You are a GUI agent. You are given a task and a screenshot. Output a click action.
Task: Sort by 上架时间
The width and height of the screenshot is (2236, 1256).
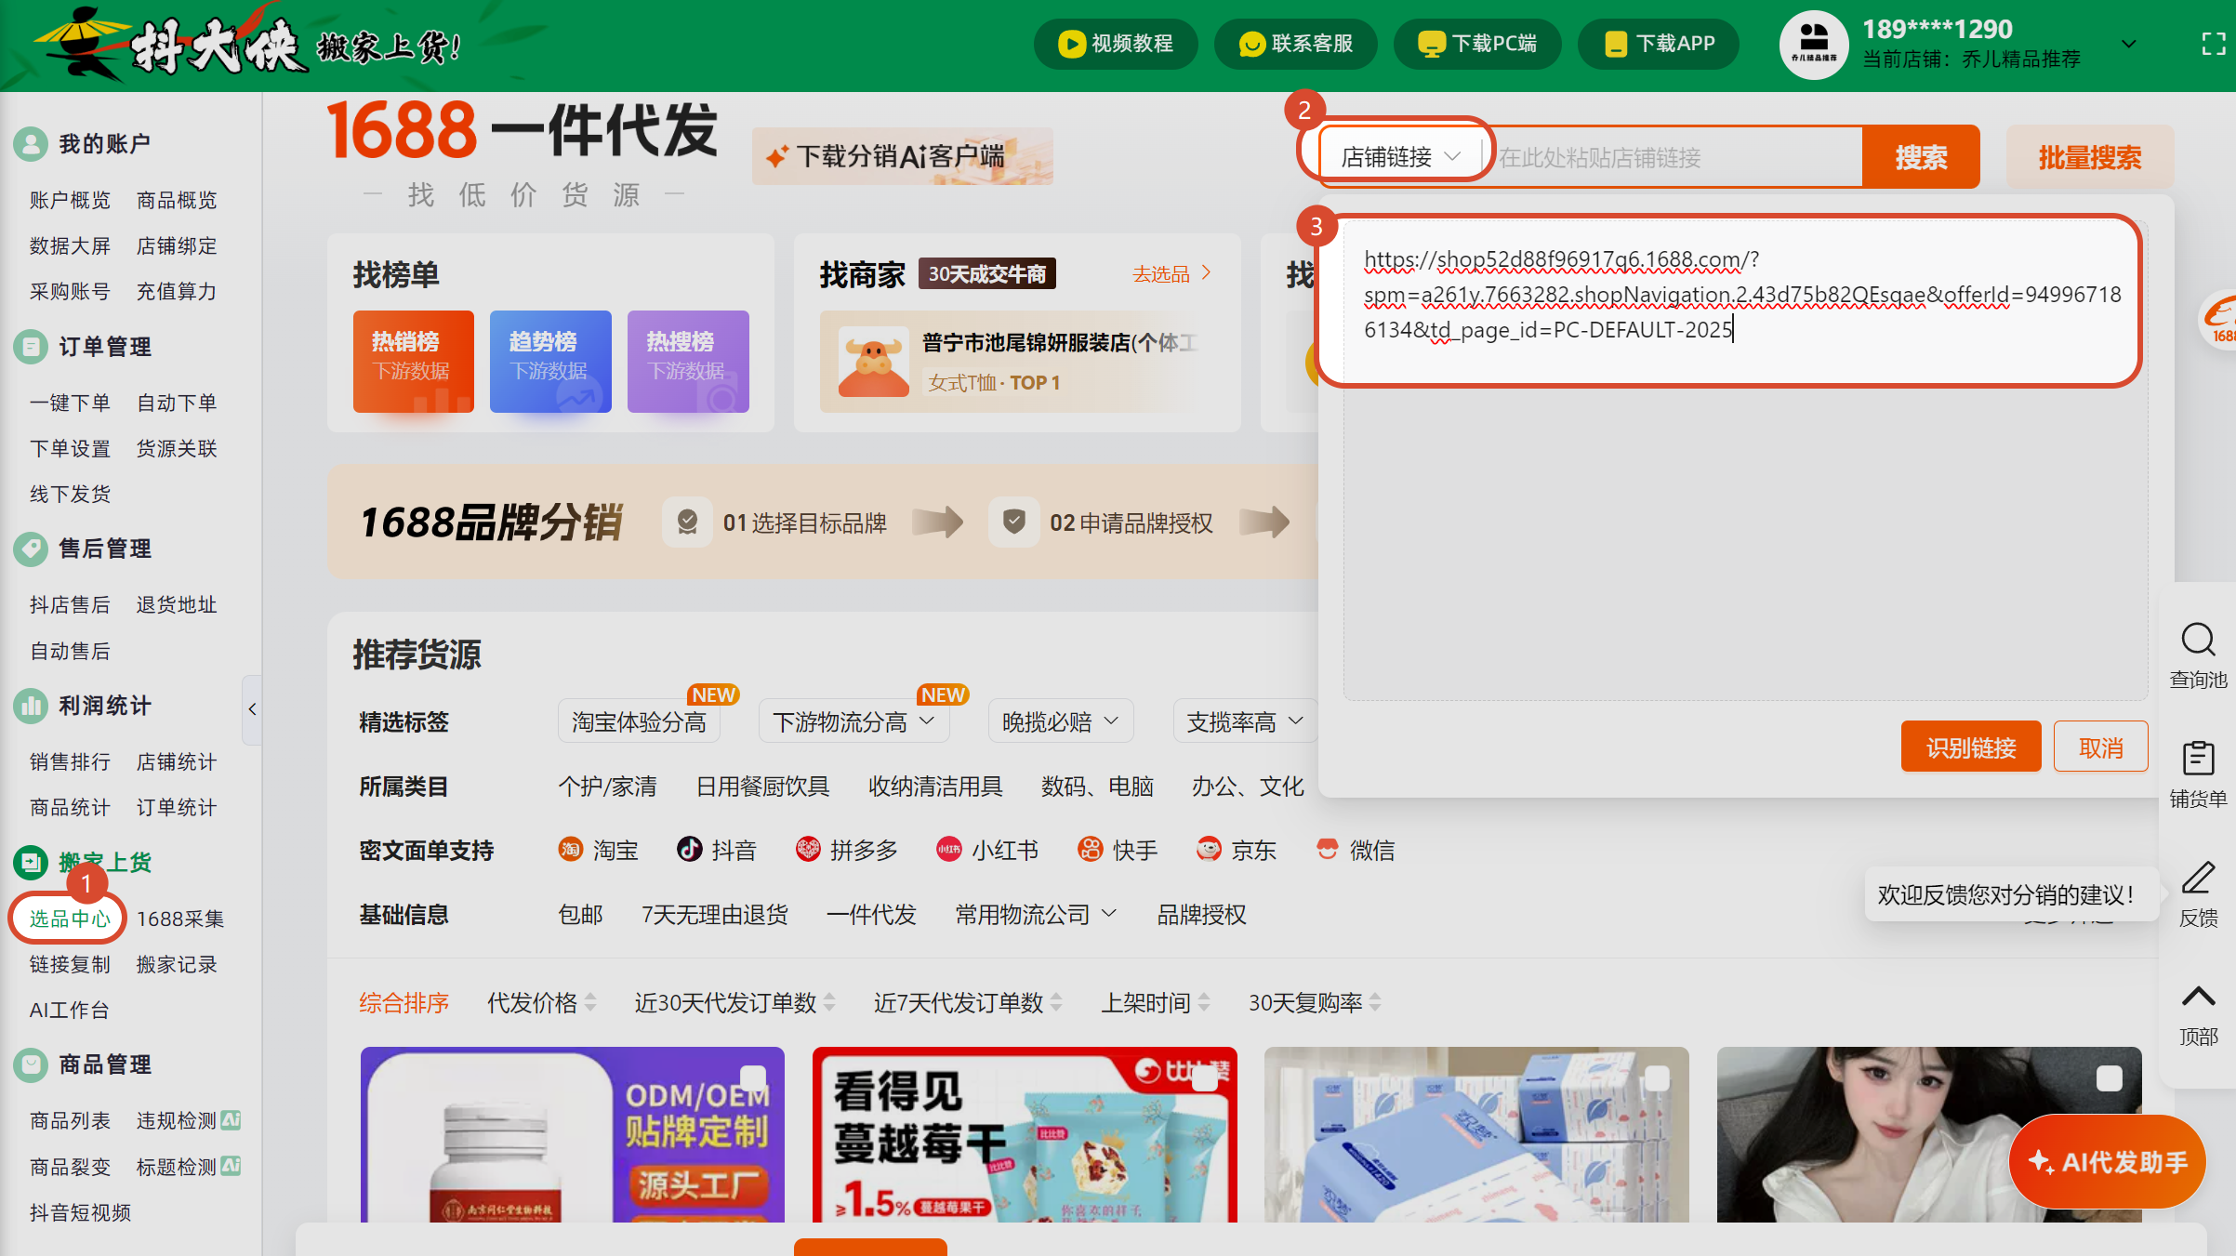click(1156, 1002)
